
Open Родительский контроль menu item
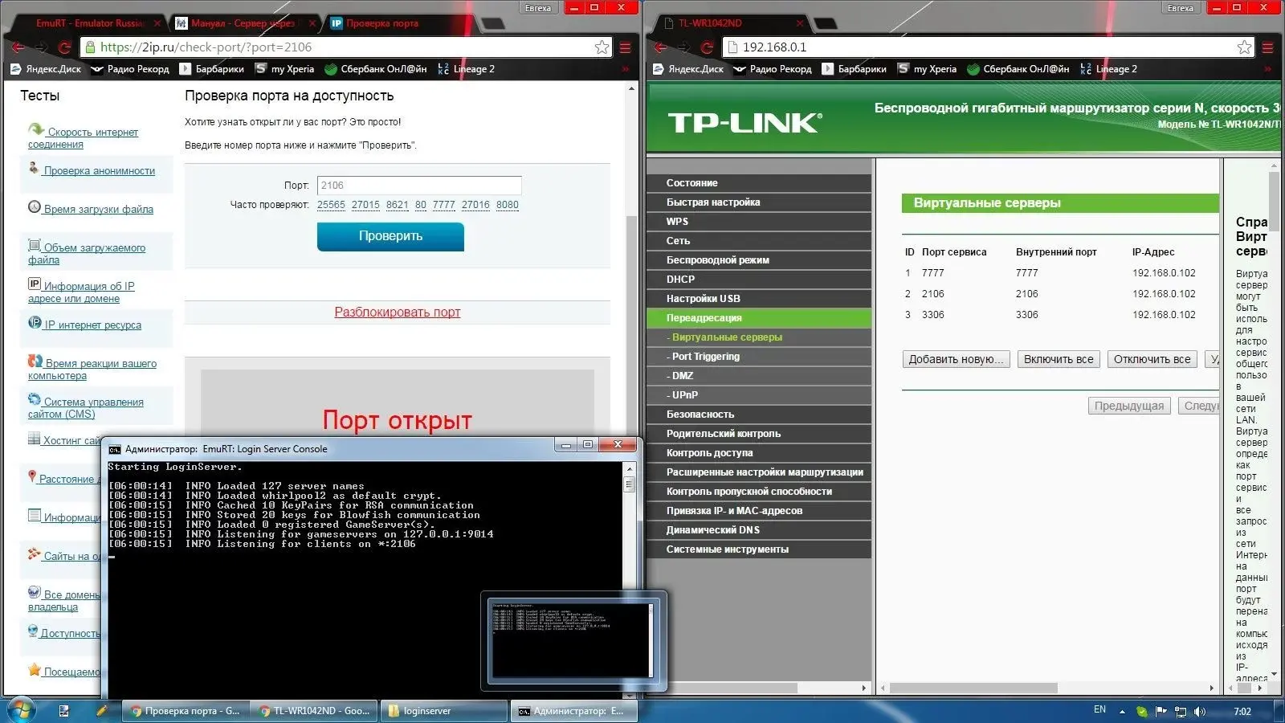tap(759, 434)
